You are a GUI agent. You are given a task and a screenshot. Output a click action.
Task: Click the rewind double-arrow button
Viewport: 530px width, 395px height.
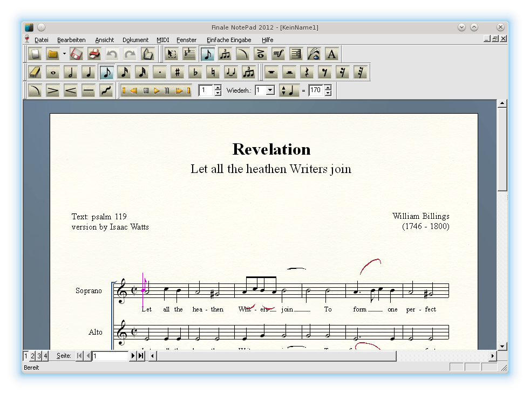(x=134, y=91)
